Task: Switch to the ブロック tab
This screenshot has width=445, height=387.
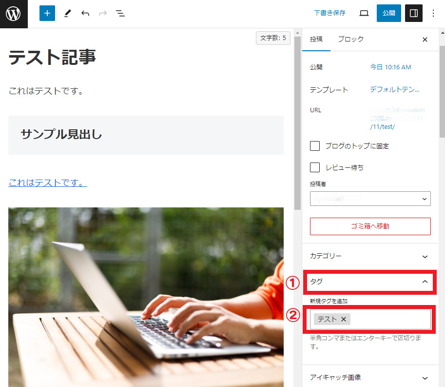Action: (351, 40)
